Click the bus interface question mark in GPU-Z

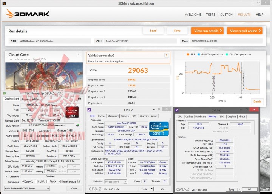(79, 136)
